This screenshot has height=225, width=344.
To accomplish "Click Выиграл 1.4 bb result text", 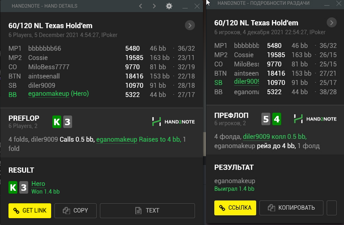I will point(234,189).
